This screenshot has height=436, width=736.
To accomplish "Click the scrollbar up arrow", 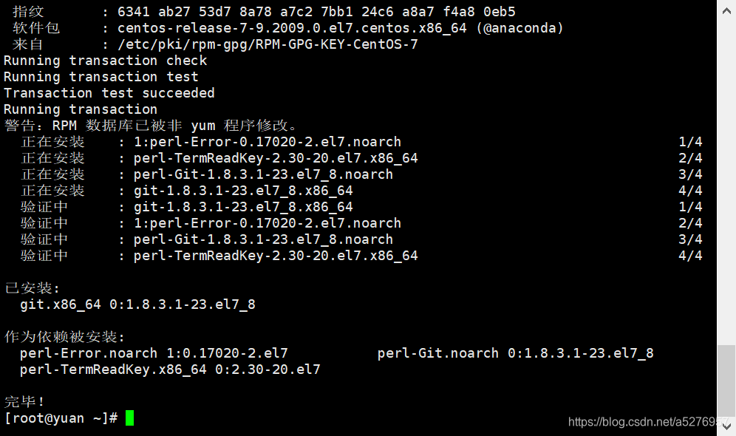I will click(x=726, y=10).
